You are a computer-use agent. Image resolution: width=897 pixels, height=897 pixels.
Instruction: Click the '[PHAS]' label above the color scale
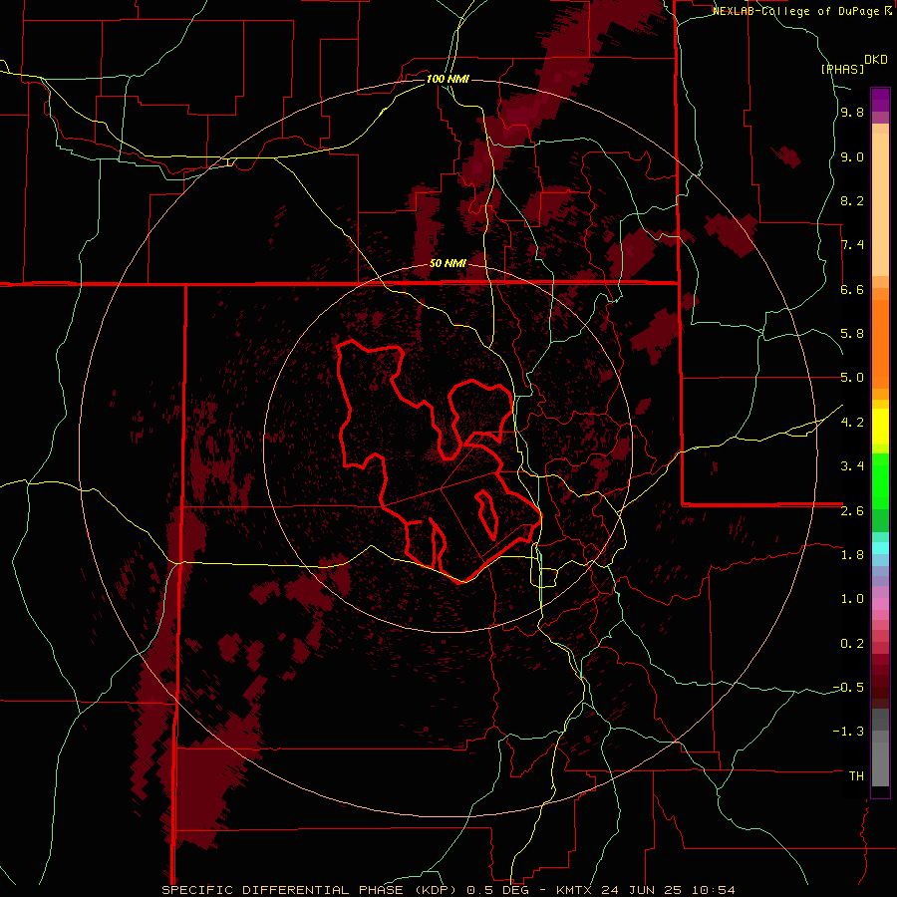(842, 69)
